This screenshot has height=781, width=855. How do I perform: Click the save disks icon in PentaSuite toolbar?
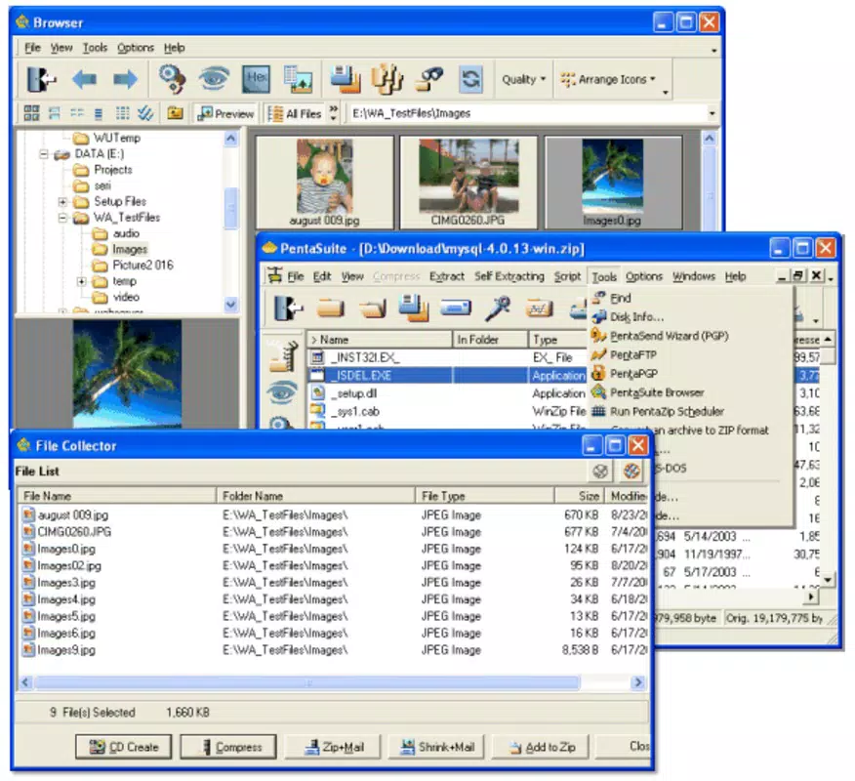(413, 308)
